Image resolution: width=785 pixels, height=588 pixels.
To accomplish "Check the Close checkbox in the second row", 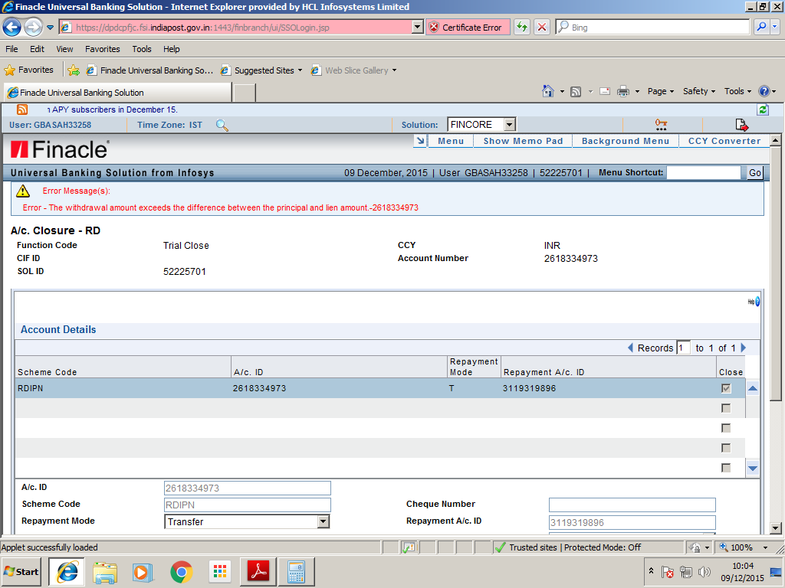I will 725,407.
